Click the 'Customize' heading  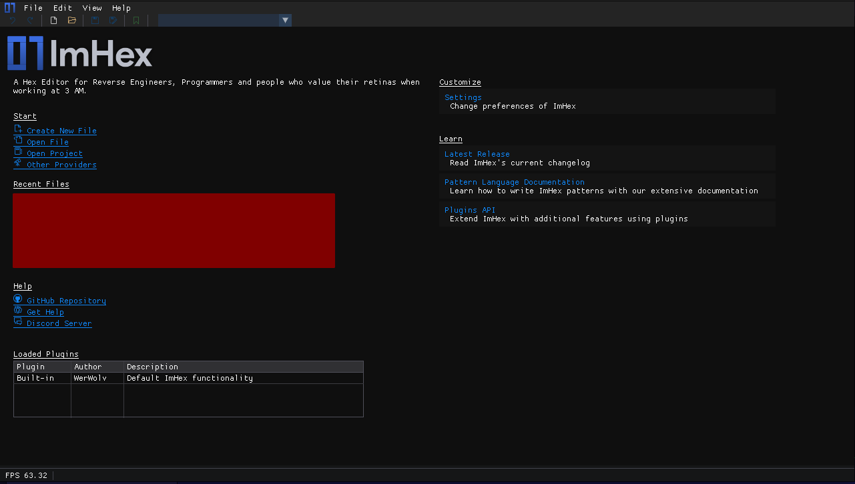point(460,82)
